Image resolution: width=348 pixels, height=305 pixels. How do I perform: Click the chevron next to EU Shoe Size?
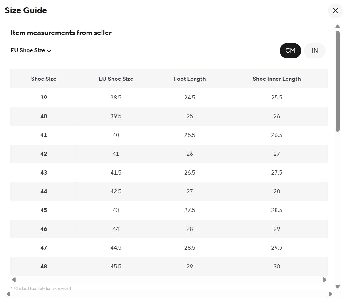(49, 51)
